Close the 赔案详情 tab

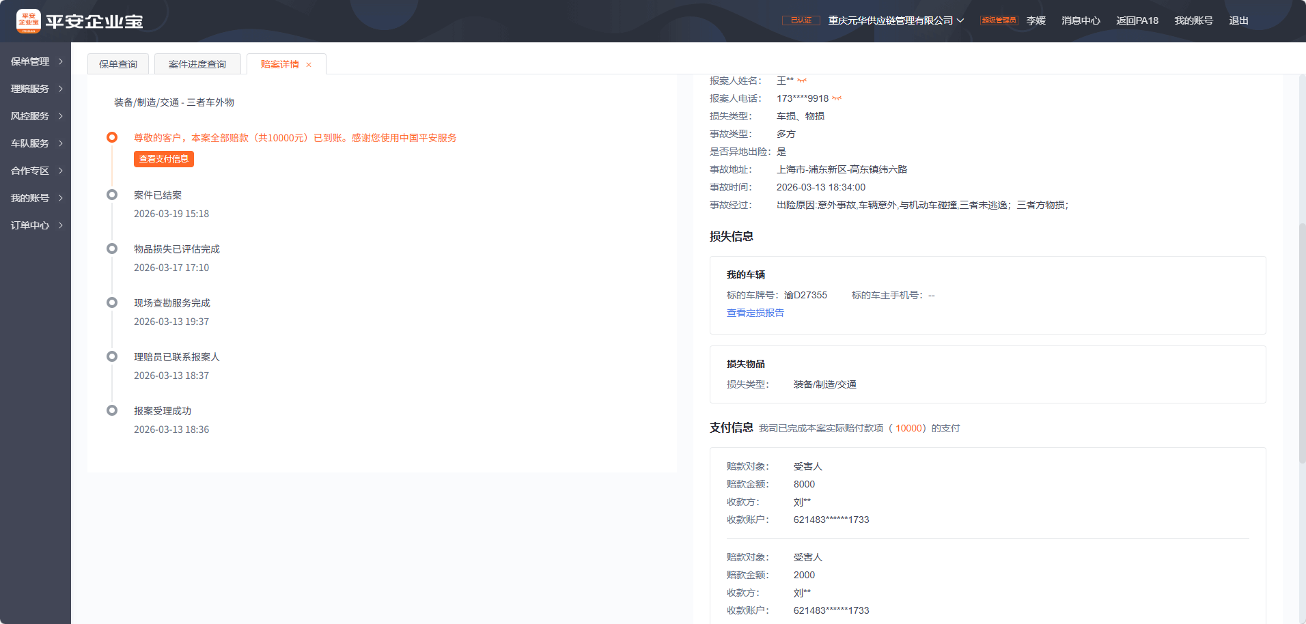pos(309,65)
